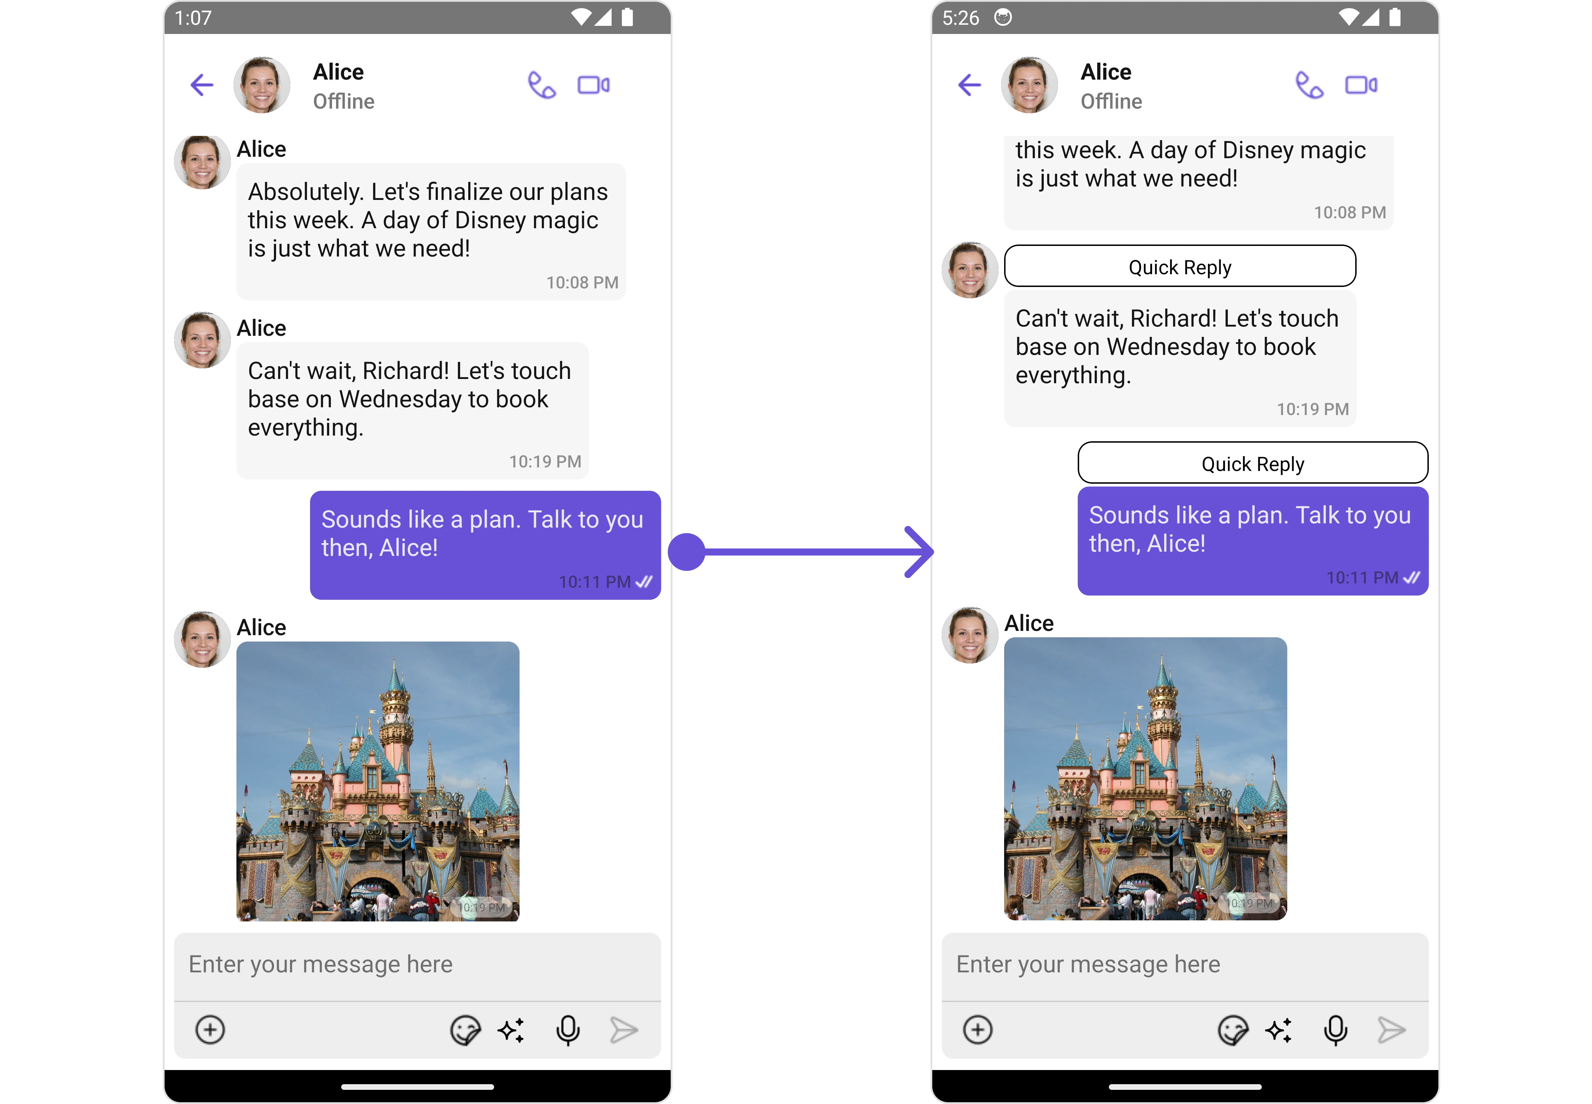
Task: Open attachment plus icon in right composer
Action: (978, 1029)
